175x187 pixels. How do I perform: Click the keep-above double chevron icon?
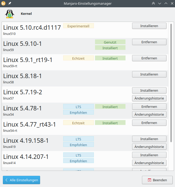tap(153, 3)
